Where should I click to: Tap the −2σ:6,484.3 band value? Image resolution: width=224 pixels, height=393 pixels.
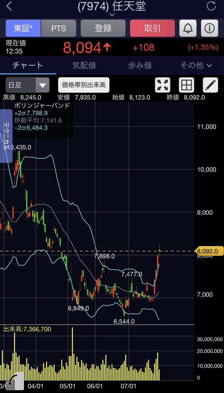coord(31,128)
